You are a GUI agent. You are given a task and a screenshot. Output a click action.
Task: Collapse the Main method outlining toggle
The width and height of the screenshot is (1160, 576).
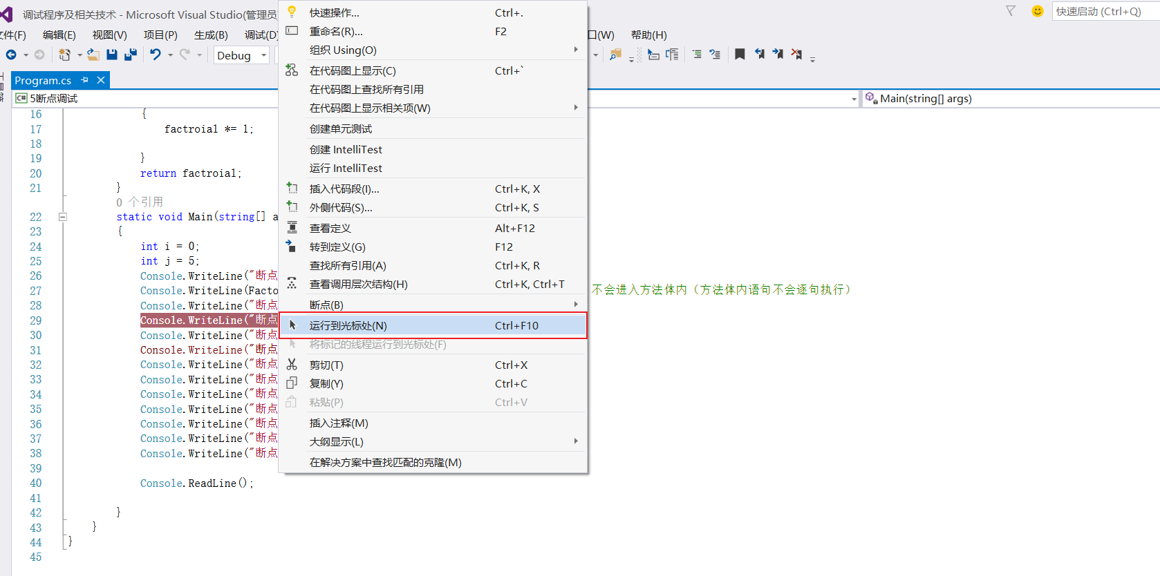click(x=62, y=217)
